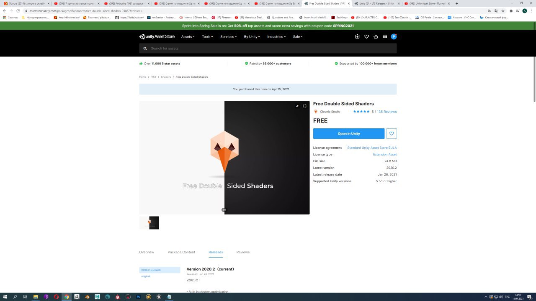This screenshot has height=301, width=536.
Task: Switch to the Overview tab
Action: point(147,252)
